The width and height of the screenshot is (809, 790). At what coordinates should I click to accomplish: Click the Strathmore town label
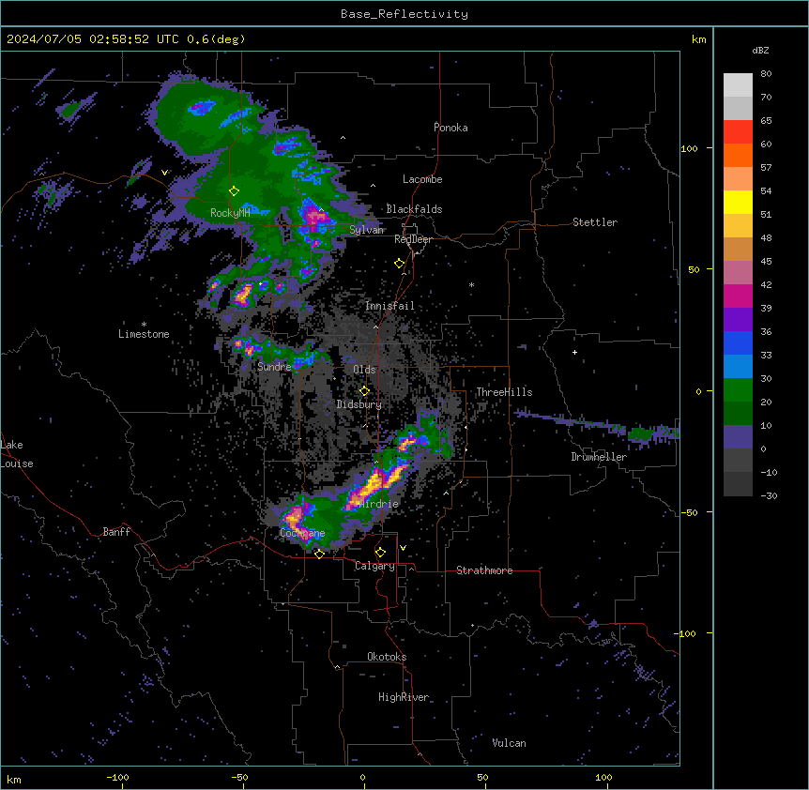(x=484, y=570)
